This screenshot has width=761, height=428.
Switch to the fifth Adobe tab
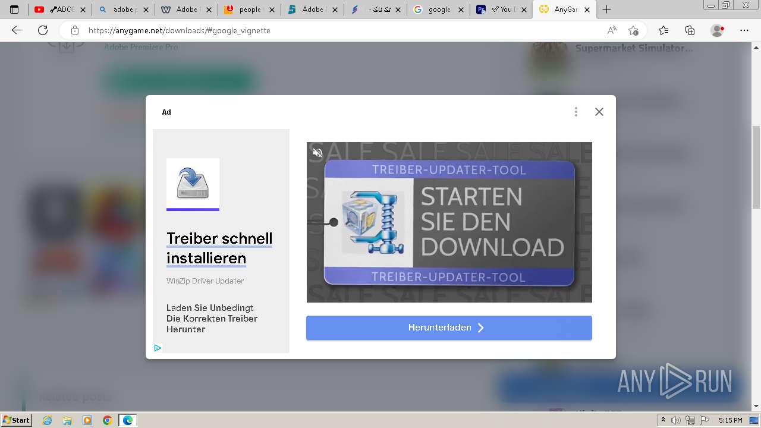[312, 10]
